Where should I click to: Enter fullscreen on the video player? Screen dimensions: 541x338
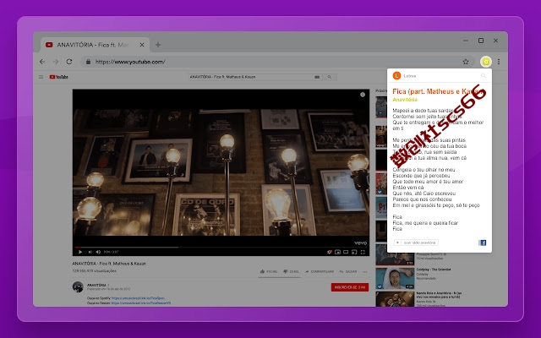click(363, 252)
